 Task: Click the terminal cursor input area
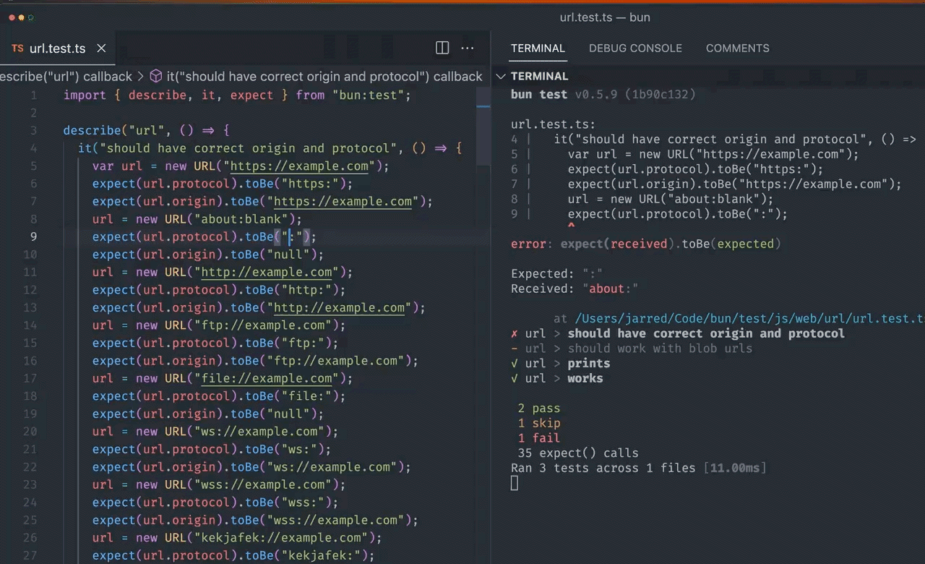pyautogui.click(x=515, y=483)
